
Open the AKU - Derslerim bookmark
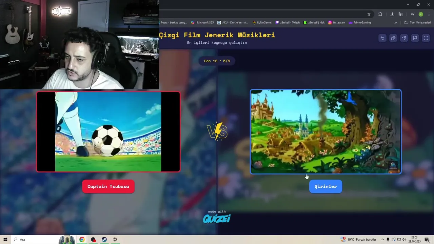point(233,23)
